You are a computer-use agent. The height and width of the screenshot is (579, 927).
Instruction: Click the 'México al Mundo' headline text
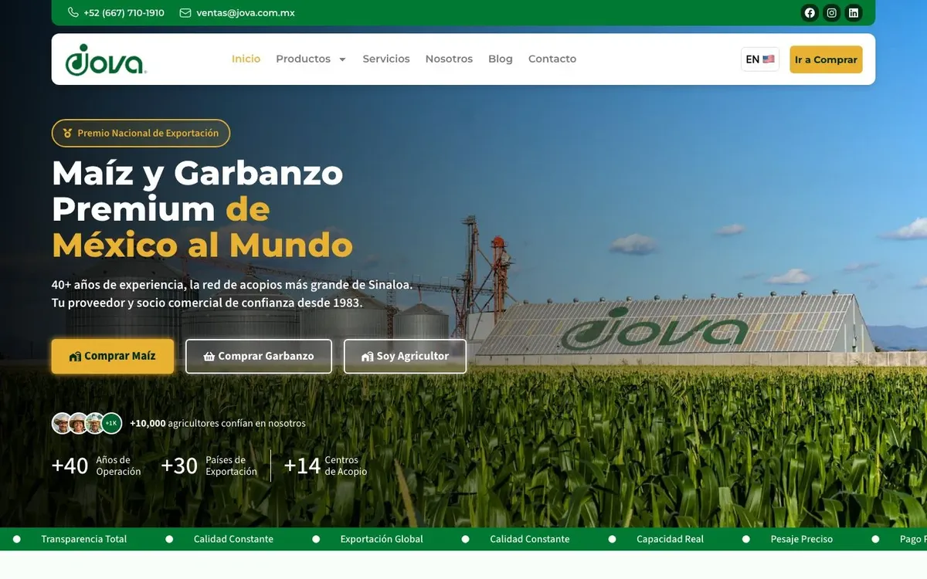(202, 245)
